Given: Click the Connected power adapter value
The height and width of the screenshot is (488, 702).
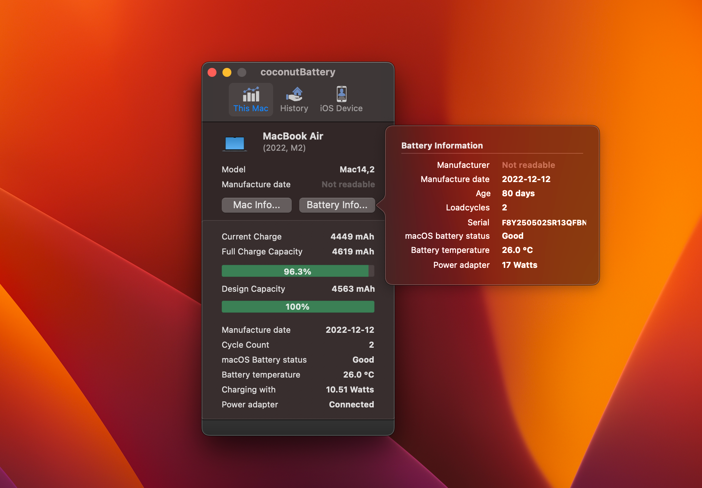Looking at the screenshot, I should pyautogui.click(x=351, y=404).
